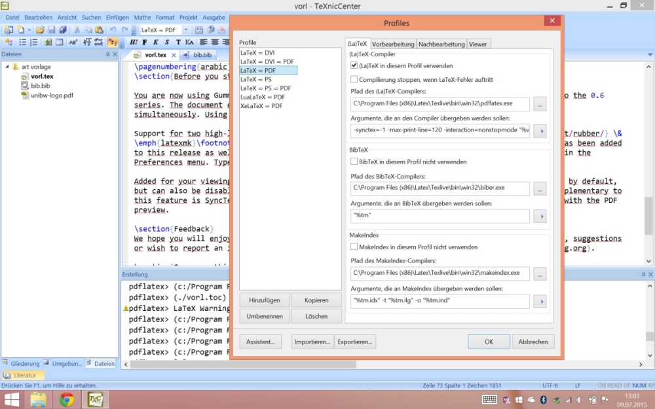Click the LaTeX compiler path input field
The height and width of the screenshot is (409, 655).
[440, 103]
